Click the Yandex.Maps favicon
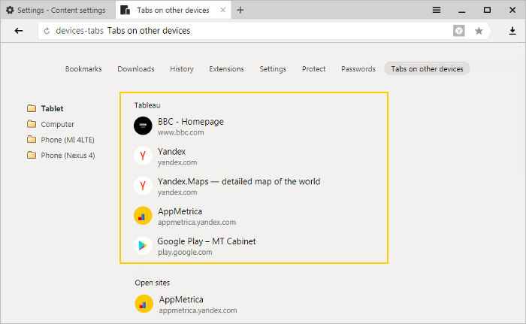 (143, 186)
